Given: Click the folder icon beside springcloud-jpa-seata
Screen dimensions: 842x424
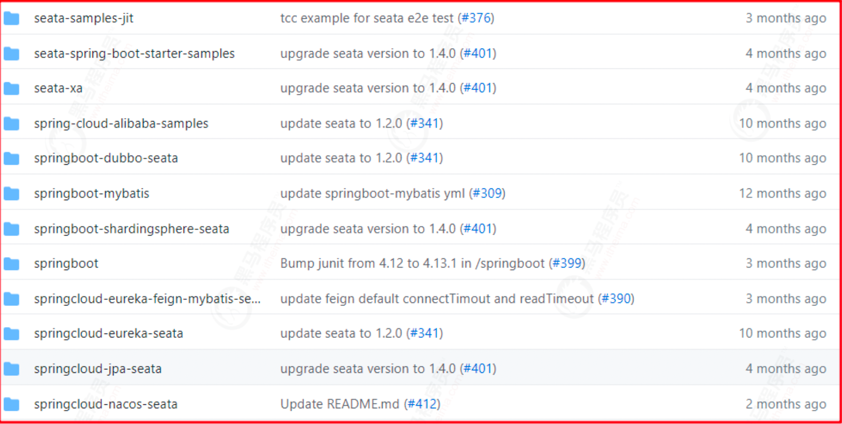Looking at the screenshot, I should pos(11,369).
